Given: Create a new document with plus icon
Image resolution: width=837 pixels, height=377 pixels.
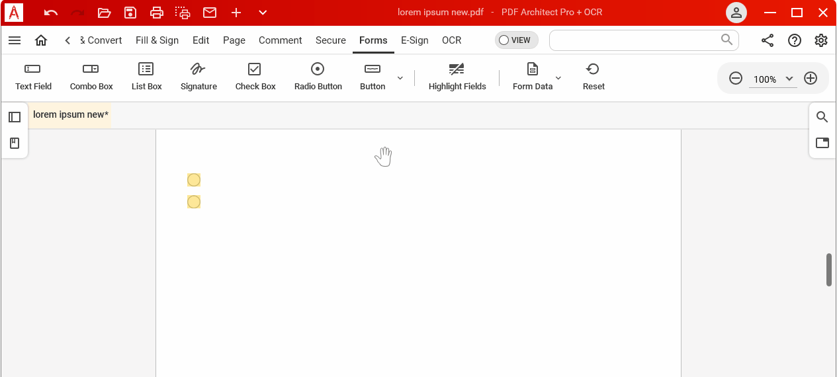Looking at the screenshot, I should click(236, 13).
